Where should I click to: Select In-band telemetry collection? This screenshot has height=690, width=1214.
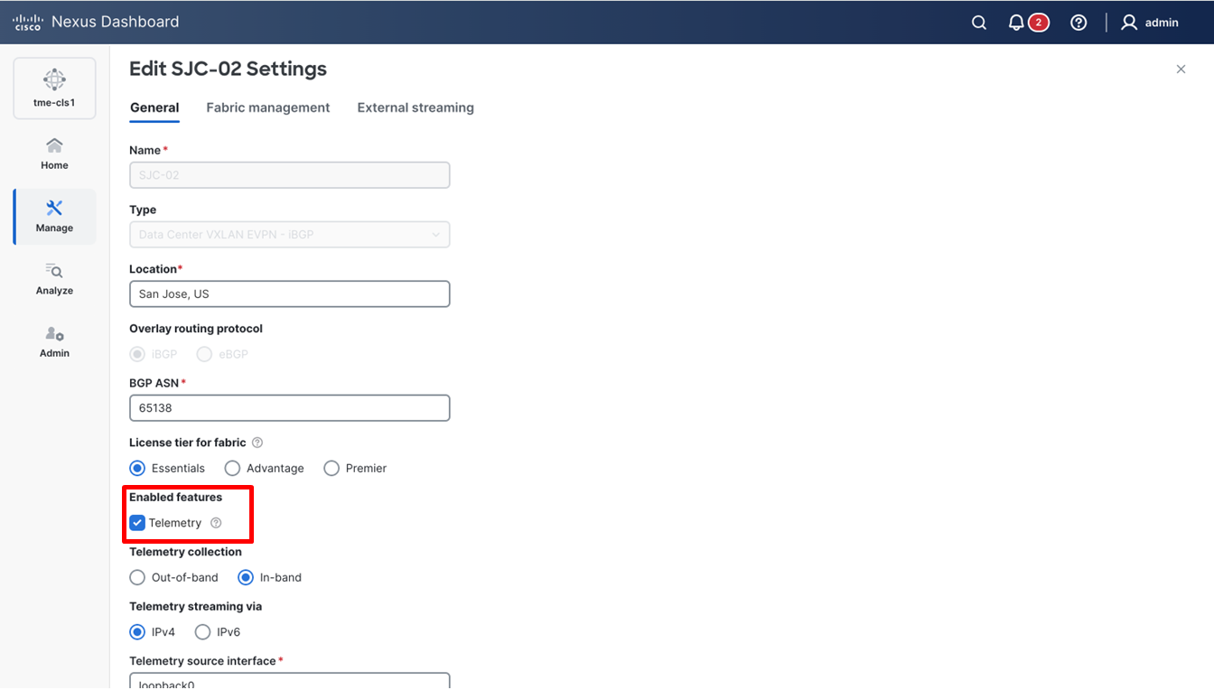246,577
